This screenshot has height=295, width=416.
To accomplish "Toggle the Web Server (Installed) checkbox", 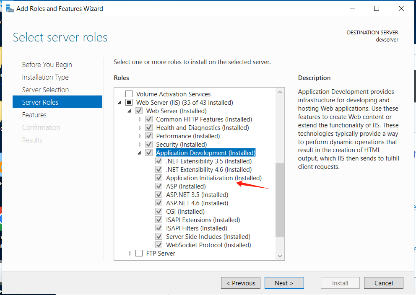I will point(139,111).
